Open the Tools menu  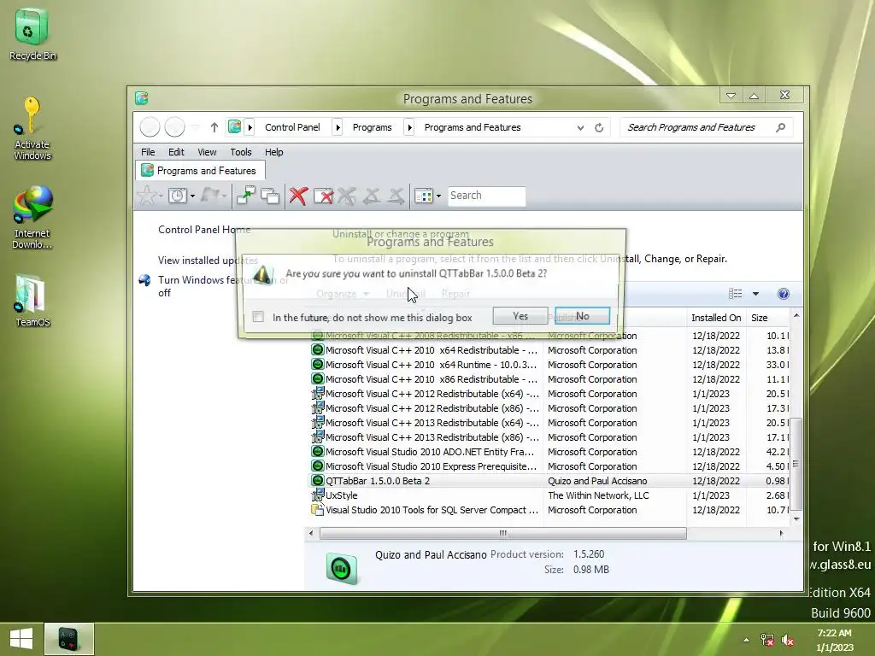click(240, 152)
